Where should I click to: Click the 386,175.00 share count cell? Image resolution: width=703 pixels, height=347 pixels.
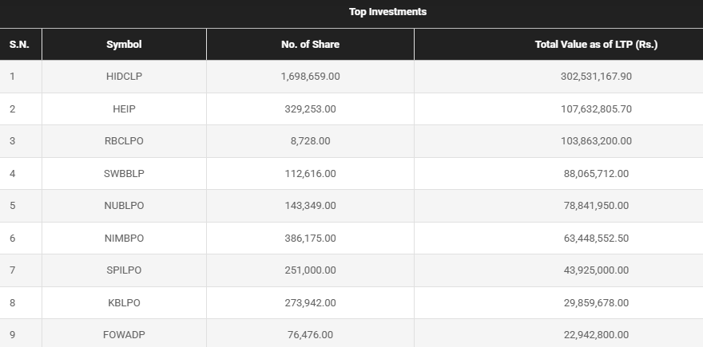pos(310,239)
